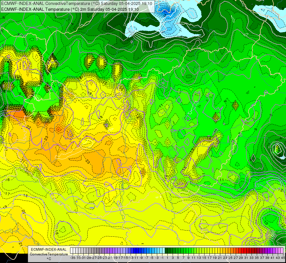This screenshot has height=263, width=286.
Task: Click the Temperature 2m title line at top
Action: click(x=70, y=9)
